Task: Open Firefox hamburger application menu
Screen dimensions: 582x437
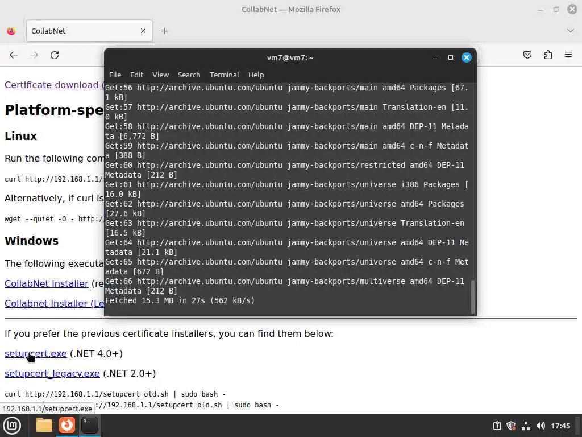Action: [568, 55]
